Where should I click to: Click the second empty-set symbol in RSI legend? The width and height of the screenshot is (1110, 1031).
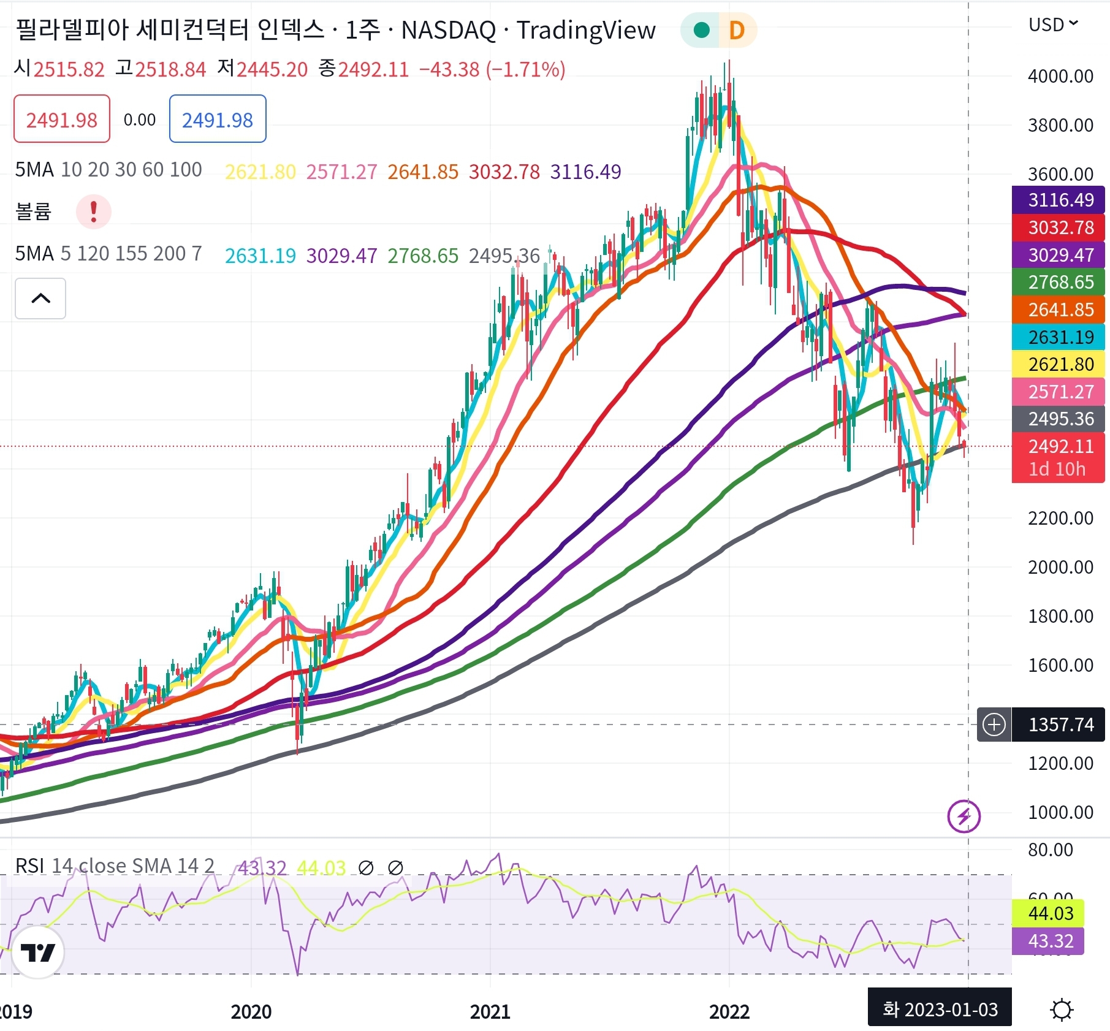click(396, 868)
